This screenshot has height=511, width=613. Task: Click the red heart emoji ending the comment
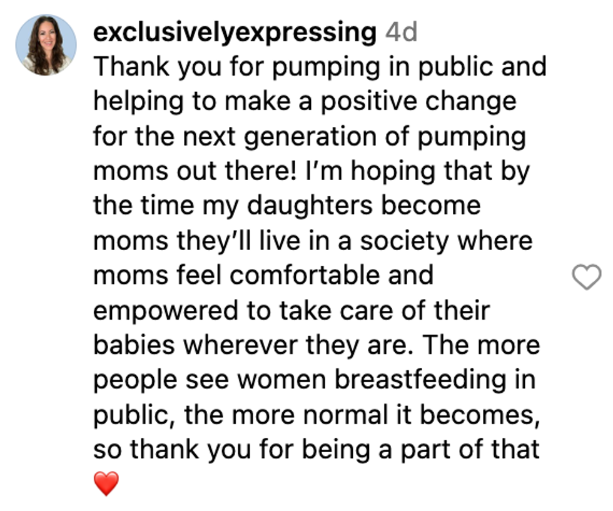(x=106, y=484)
